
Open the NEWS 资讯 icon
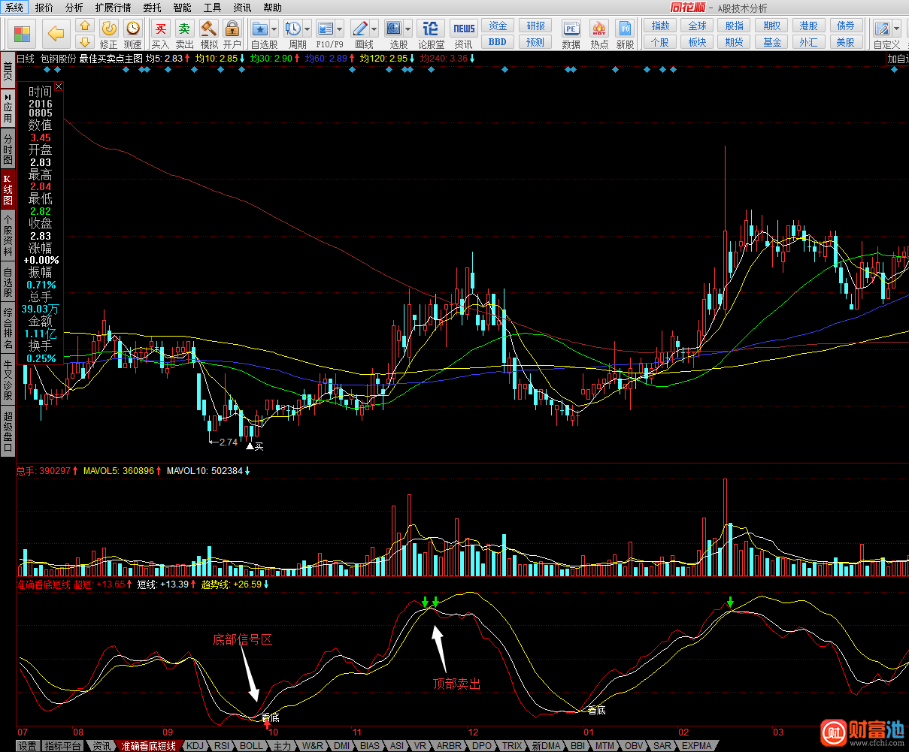click(x=464, y=29)
